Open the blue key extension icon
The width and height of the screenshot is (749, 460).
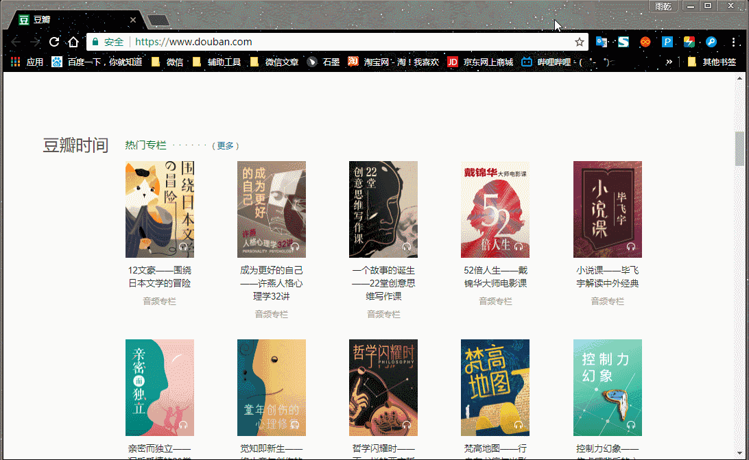(x=711, y=42)
